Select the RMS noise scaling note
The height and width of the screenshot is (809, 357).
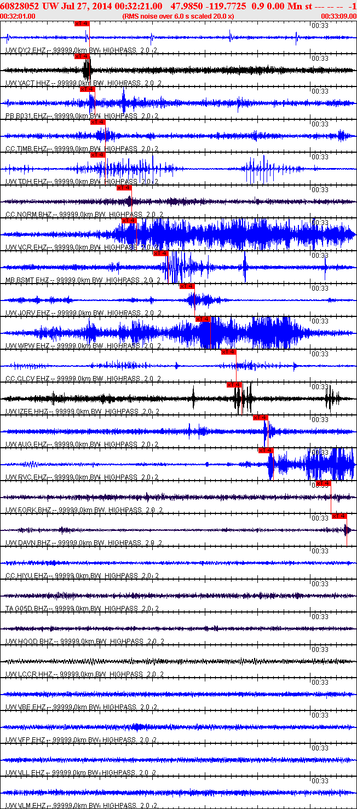pyautogui.click(x=178, y=16)
